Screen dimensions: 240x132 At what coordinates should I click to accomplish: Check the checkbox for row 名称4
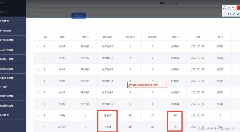pos(38,81)
